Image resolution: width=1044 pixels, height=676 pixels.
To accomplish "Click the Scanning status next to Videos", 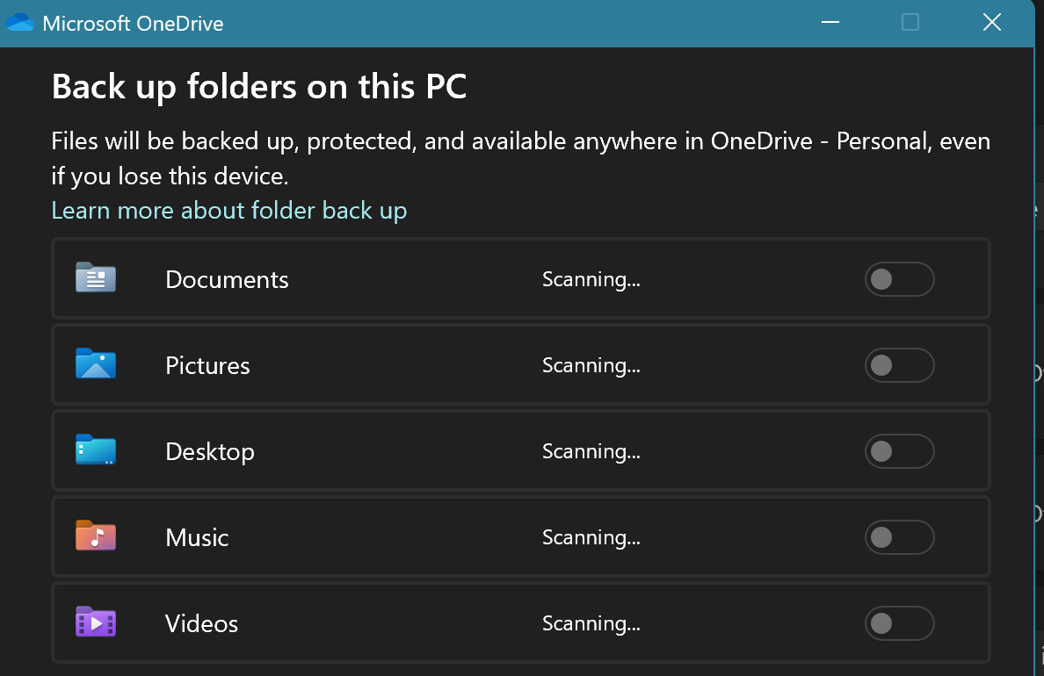I will (x=591, y=624).
